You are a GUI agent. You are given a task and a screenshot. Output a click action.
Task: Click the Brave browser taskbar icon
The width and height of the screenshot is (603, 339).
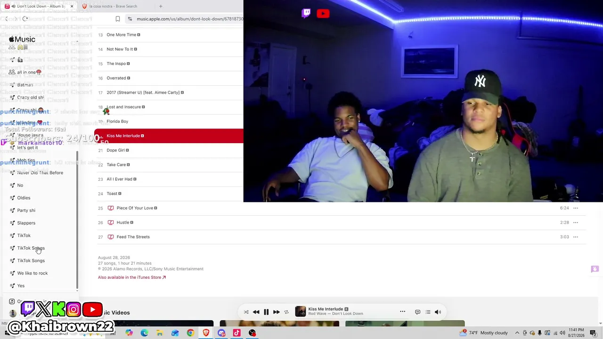click(x=206, y=333)
